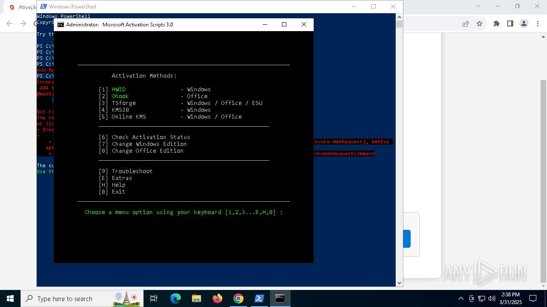
Task: Open the Chrome profile avatar
Action: click(523, 23)
